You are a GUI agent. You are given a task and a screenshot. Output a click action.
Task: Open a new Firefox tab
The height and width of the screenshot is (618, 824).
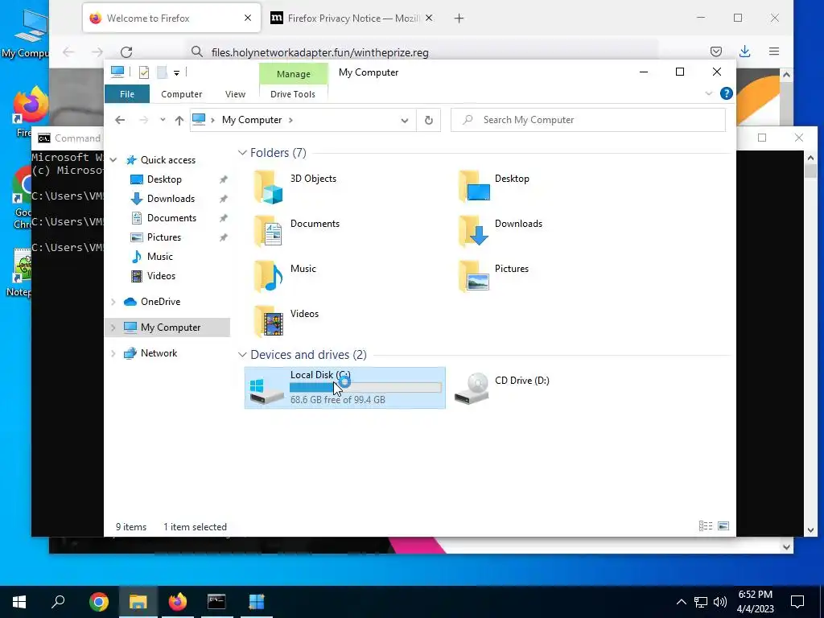pyautogui.click(x=459, y=19)
